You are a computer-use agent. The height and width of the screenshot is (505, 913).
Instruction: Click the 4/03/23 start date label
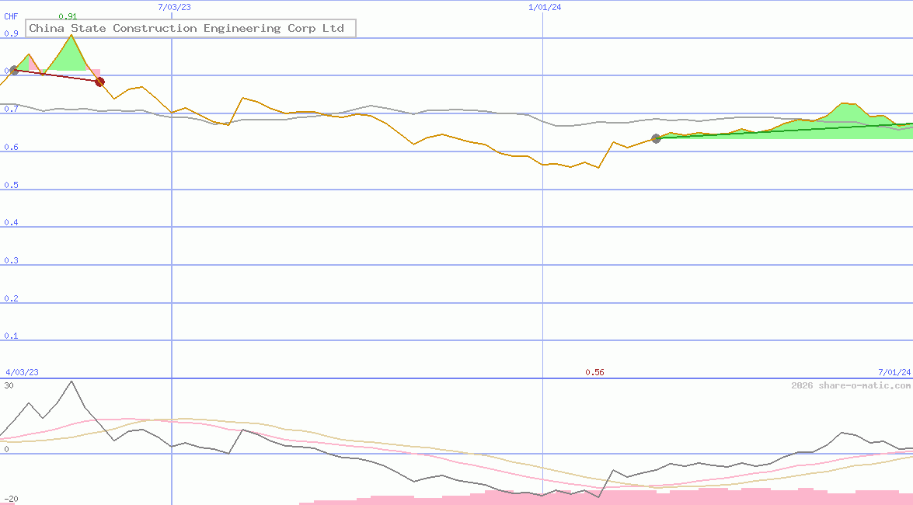[x=22, y=372]
